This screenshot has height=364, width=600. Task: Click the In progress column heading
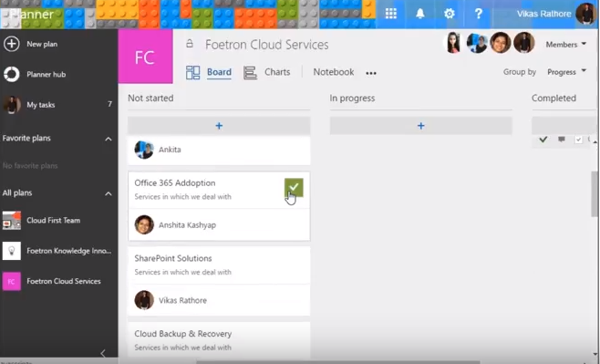point(352,99)
